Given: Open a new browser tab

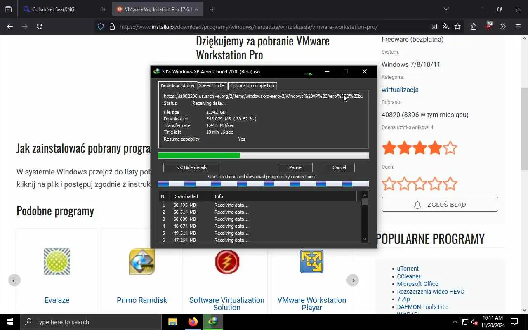Looking at the screenshot, I should click(212, 9).
